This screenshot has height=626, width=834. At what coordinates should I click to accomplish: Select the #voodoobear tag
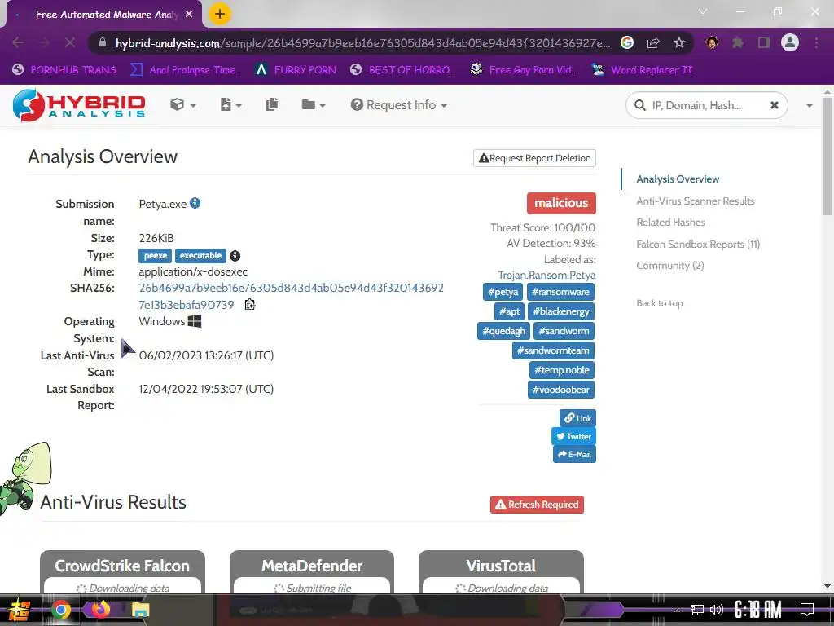(x=561, y=390)
